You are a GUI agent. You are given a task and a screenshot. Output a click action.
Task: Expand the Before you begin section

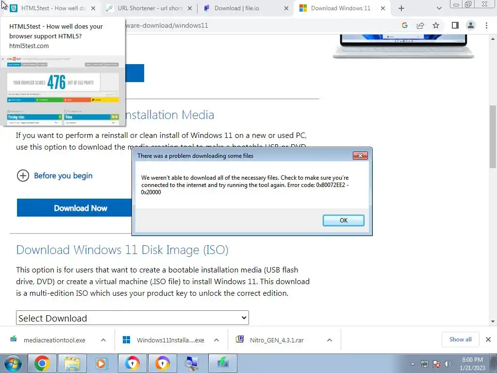[x=23, y=175]
